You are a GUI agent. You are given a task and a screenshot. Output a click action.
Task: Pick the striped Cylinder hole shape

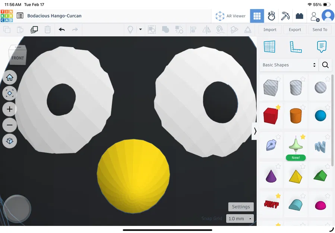tap(296, 88)
